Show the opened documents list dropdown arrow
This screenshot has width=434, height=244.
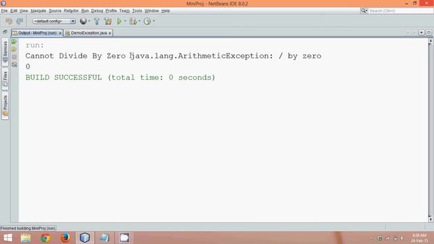click(x=421, y=33)
